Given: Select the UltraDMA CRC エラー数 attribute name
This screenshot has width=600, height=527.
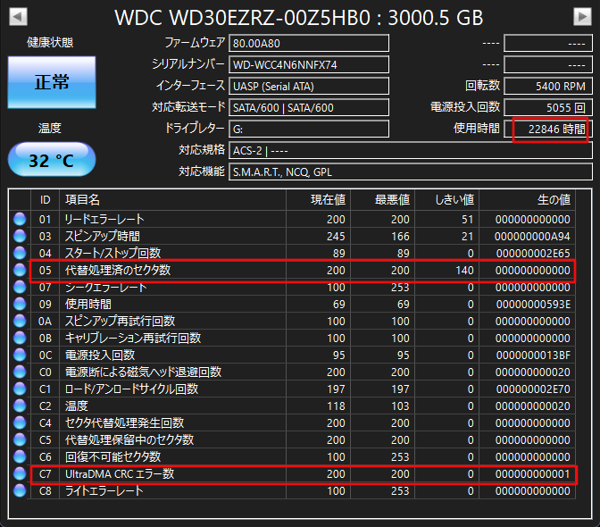Looking at the screenshot, I should [120, 473].
